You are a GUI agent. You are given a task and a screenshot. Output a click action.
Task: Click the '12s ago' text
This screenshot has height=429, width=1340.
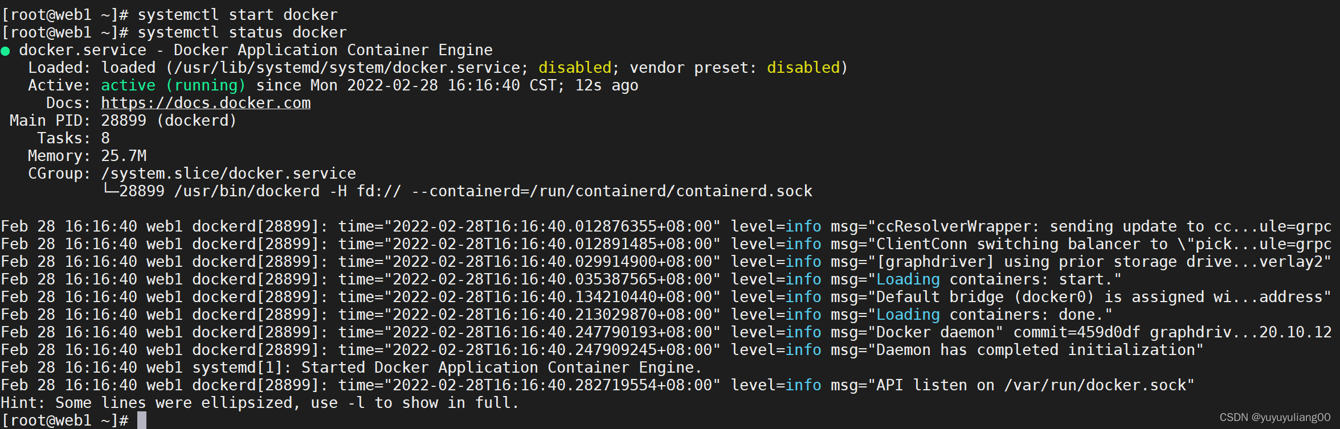[x=607, y=85]
